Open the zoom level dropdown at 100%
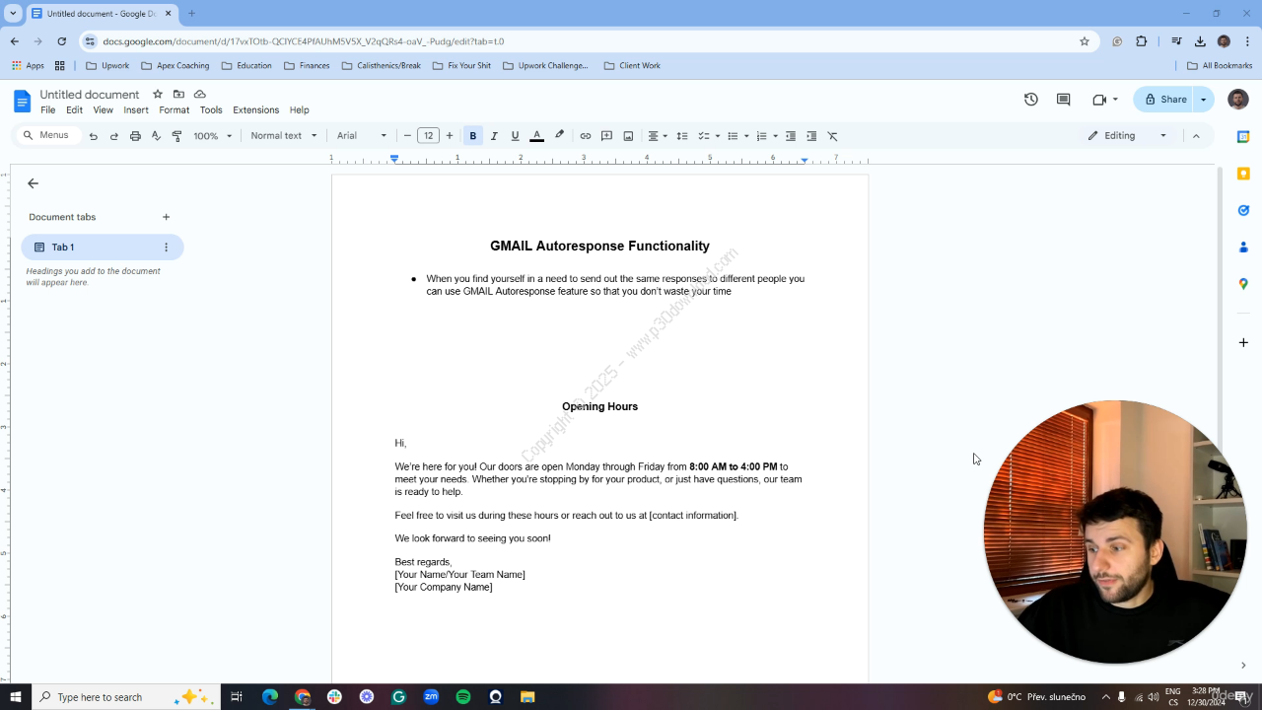 click(x=213, y=136)
